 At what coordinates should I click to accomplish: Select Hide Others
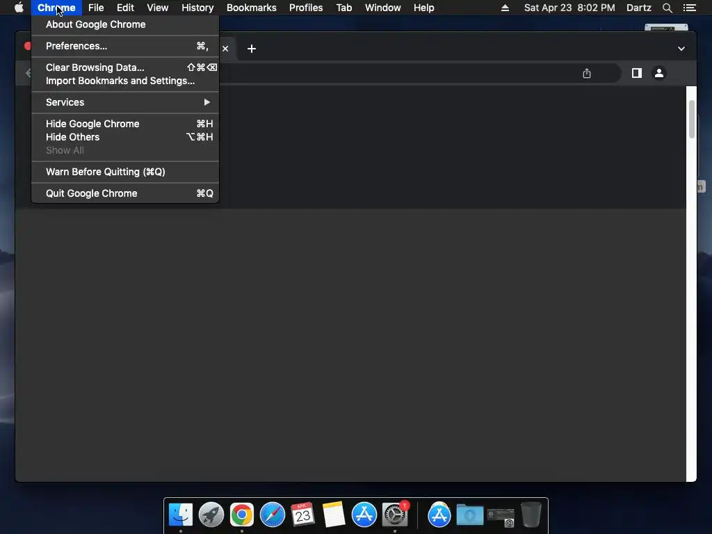125,137
